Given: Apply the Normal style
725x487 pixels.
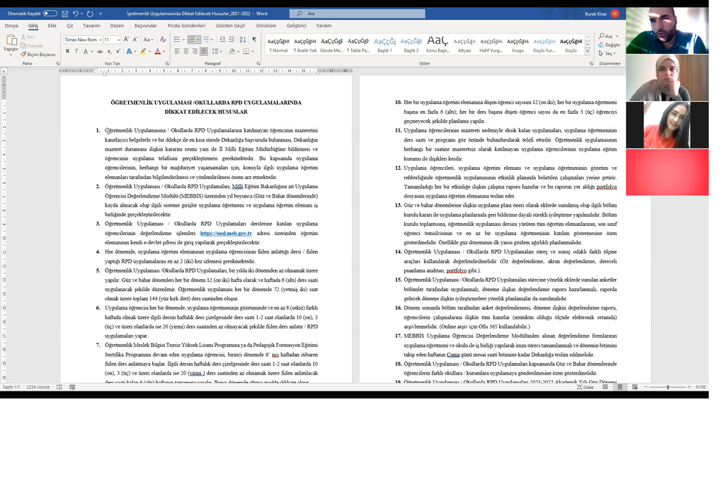Looking at the screenshot, I should 278,45.
